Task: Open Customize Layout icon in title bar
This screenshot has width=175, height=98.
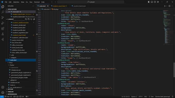Action: point(158,2)
